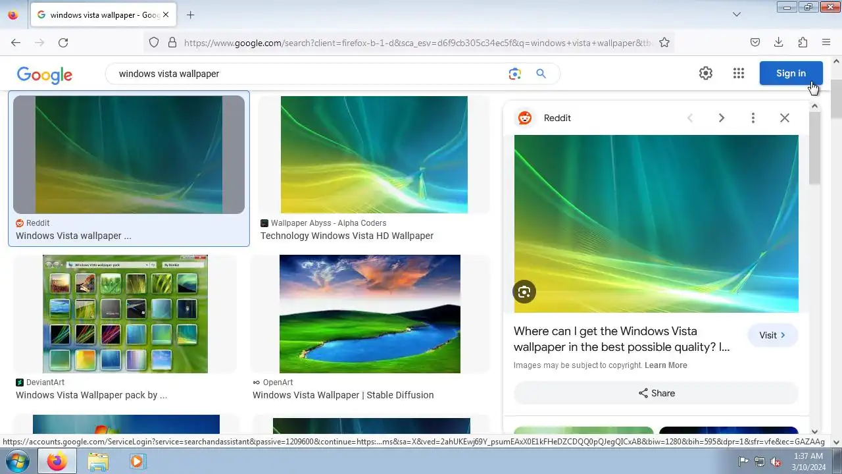Open the Reddit logo in the preview header
The height and width of the screenshot is (474, 842).
coord(524,118)
